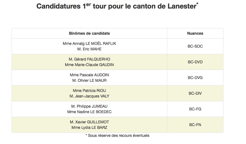Click candidate Mme Patricia RIOU
The image size is (246, 144).
pos(89,91)
